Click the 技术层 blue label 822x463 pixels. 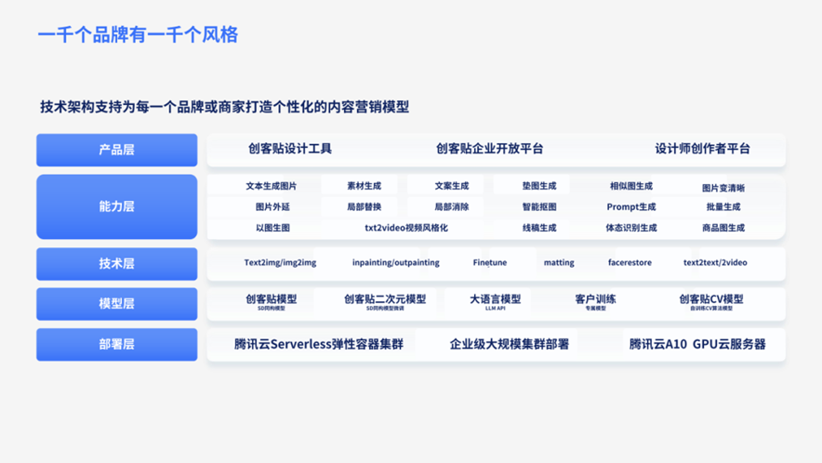click(117, 264)
